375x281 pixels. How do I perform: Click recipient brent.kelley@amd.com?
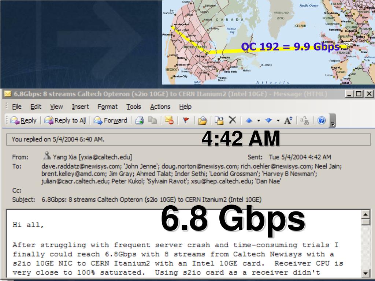click(x=73, y=174)
